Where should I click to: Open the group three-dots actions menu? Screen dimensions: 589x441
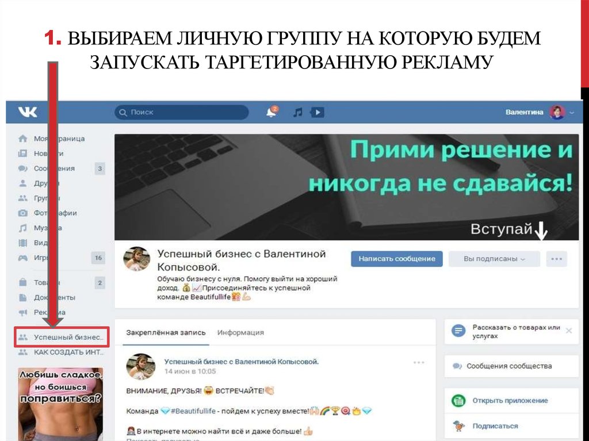pos(556,259)
